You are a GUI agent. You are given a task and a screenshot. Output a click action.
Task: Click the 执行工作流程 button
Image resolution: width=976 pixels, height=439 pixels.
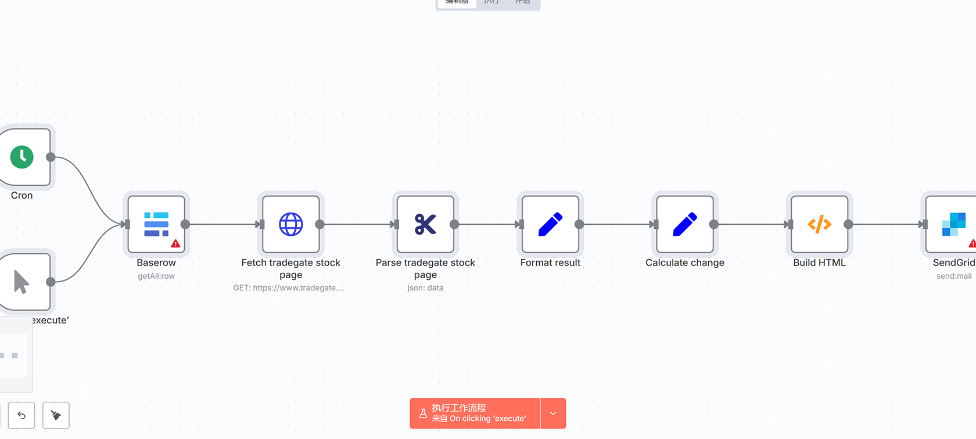(x=475, y=413)
